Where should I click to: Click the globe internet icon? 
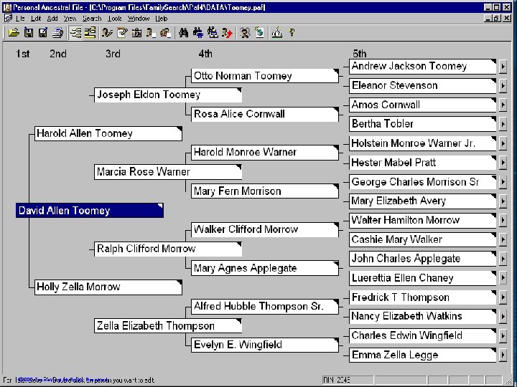click(259, 32)
